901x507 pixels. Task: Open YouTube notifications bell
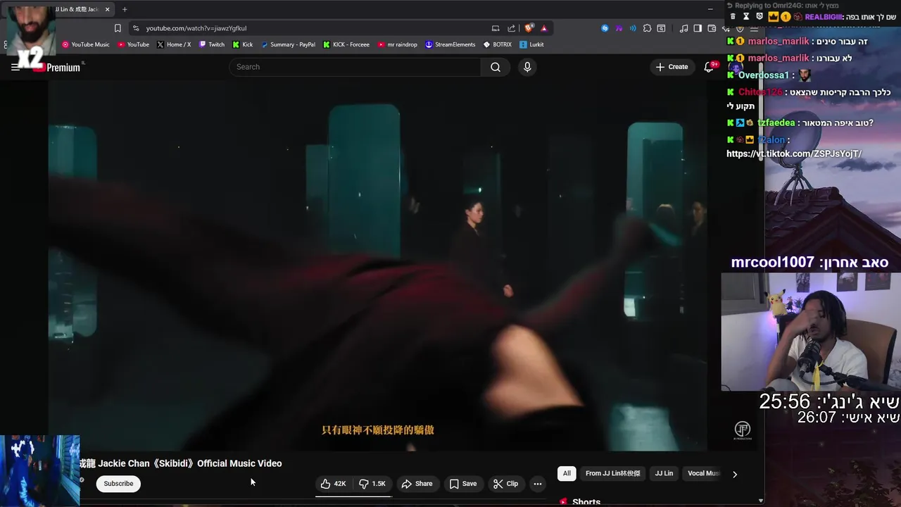coord(709,67)
